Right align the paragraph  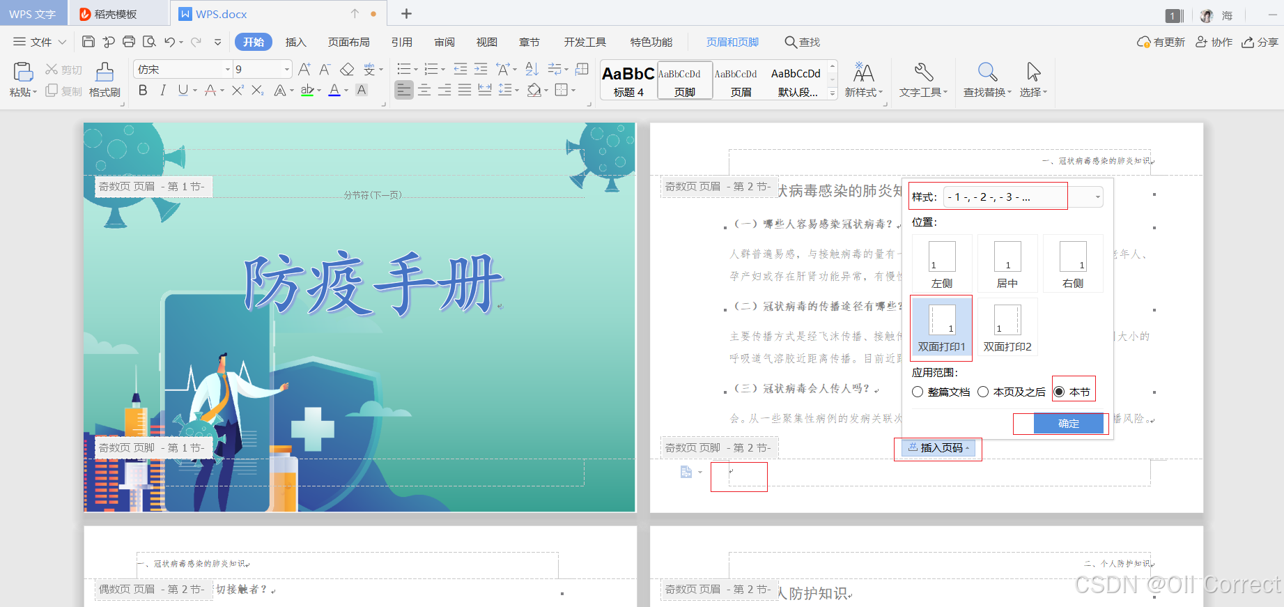pyautogui.click(x=444, y=90)
